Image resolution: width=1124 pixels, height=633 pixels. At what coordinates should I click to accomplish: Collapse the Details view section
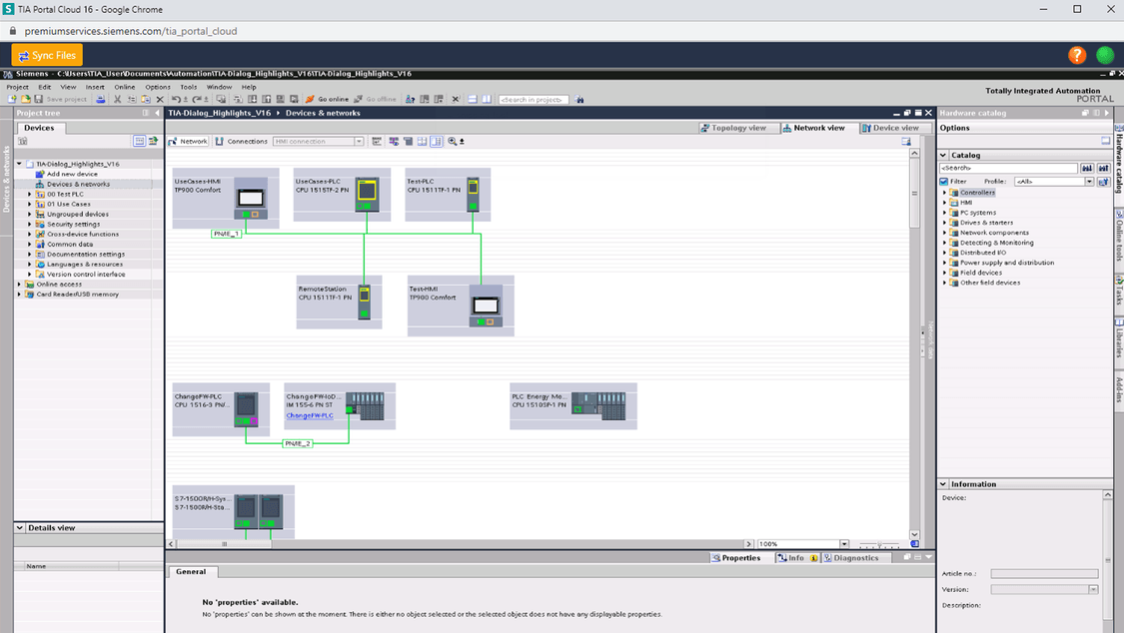coord(20,528)
